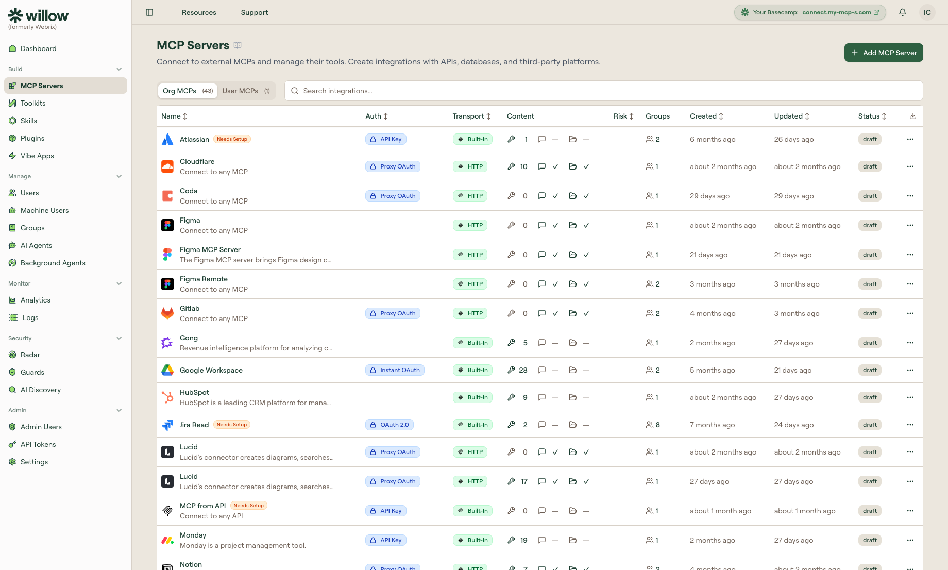Click the draft status badge in Gitlab row
The image size is (948, 570).
point(870,313)
